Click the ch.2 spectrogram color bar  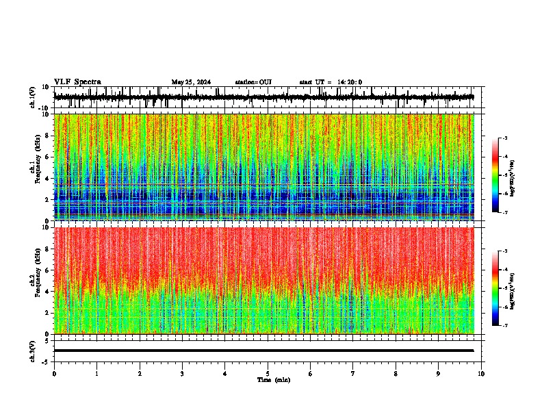click(x=495, y=288)
